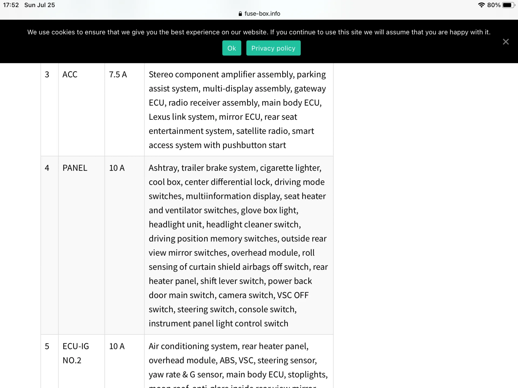Click the Ok button on cookie banner
The height and width of the screenshot is (388, 518).
coord(231,48)
